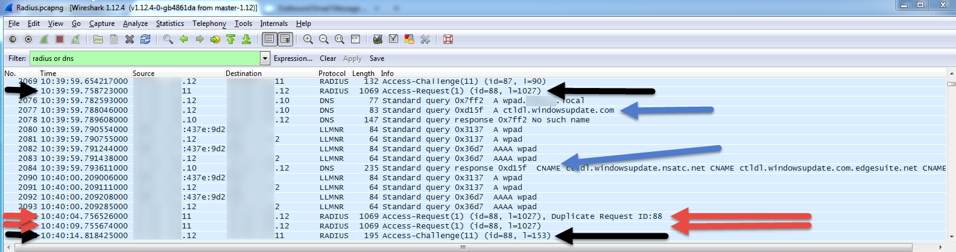Open the Analyze menu
956x252 pixels.
click(x=135, y=24)
